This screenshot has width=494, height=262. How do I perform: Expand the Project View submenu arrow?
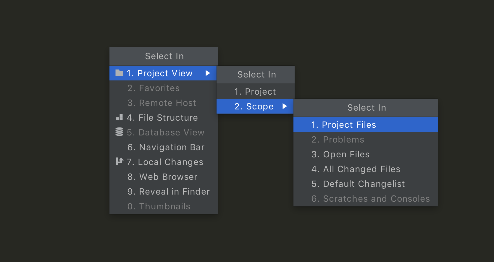point(208,73)
